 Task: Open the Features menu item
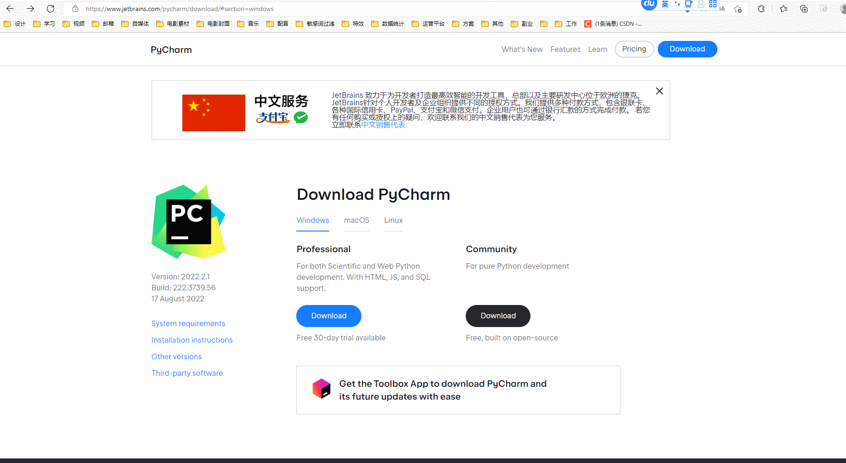coord(565,49)
